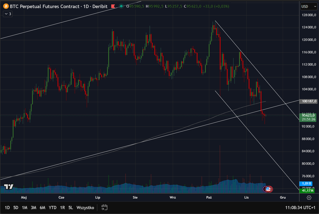Click 84000,0 on the price axis

[x=308, y=151]
